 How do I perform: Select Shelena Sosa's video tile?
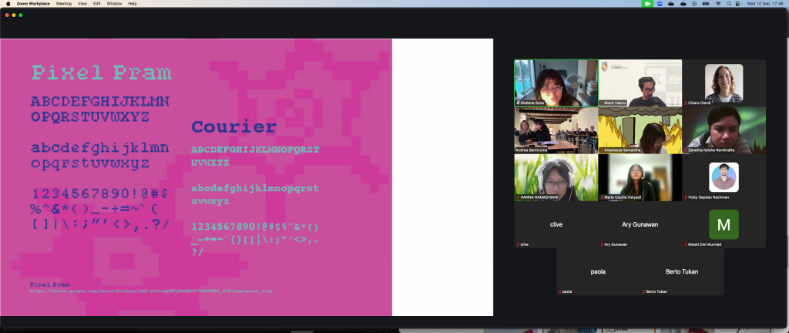556,82
